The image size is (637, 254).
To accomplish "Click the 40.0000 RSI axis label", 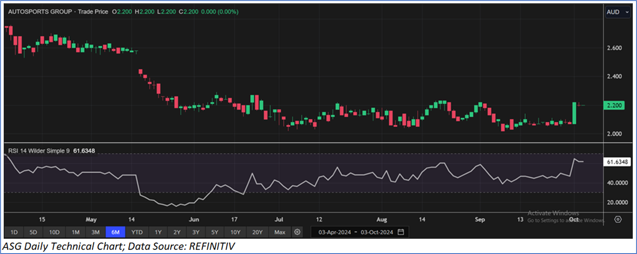I will click(617, 183).
